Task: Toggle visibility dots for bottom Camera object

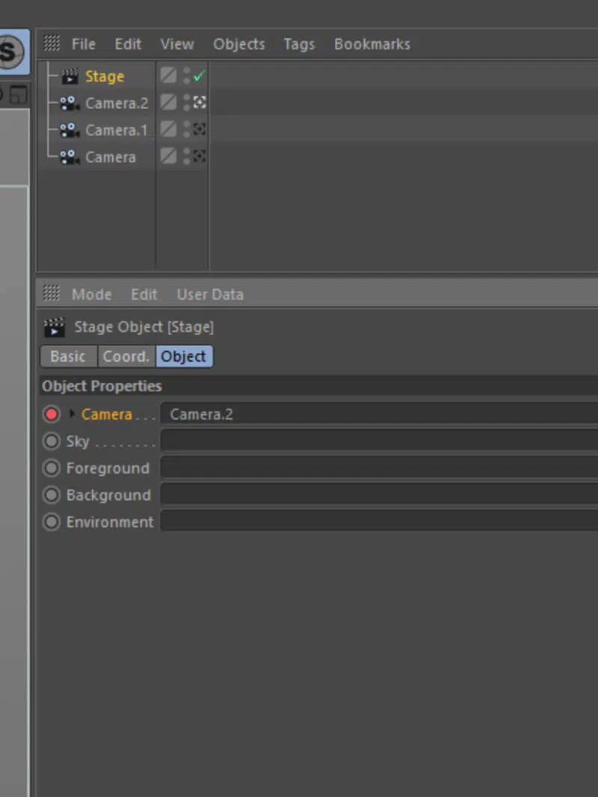Action: point(186,157)
